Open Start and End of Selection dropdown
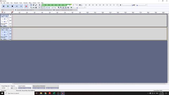169x95 pixels. pos(45,86)
